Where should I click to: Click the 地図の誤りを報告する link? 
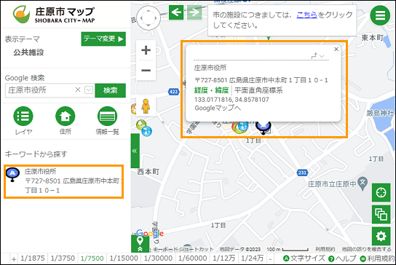[x=367, y=249]
